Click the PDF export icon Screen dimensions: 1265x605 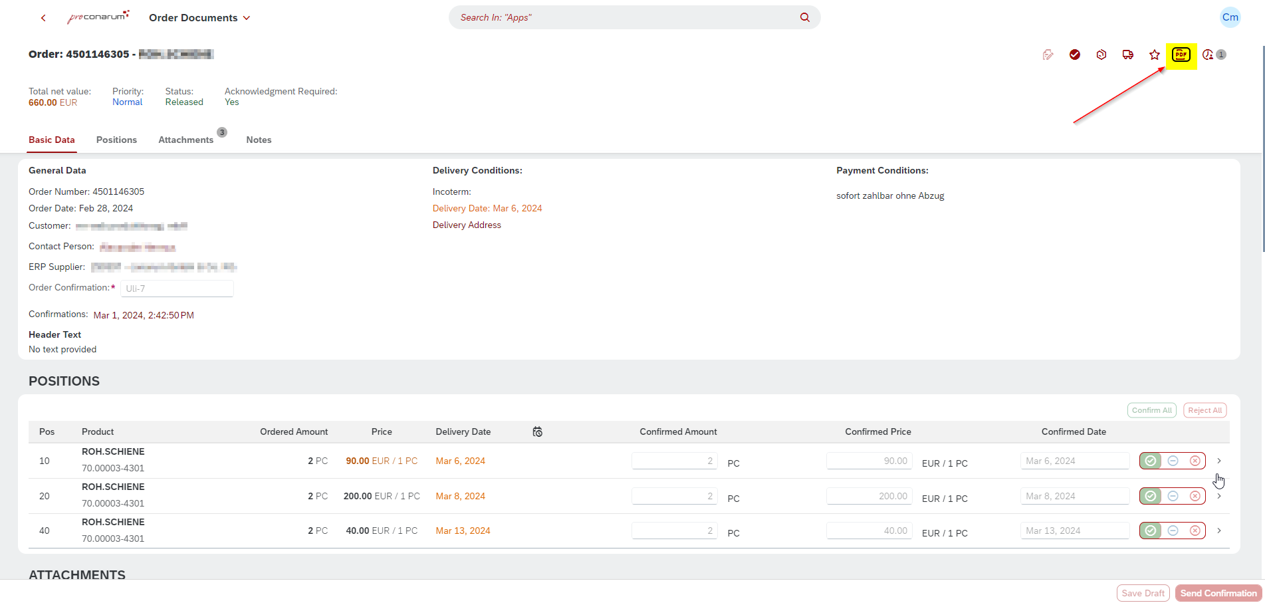[1181, 55]
